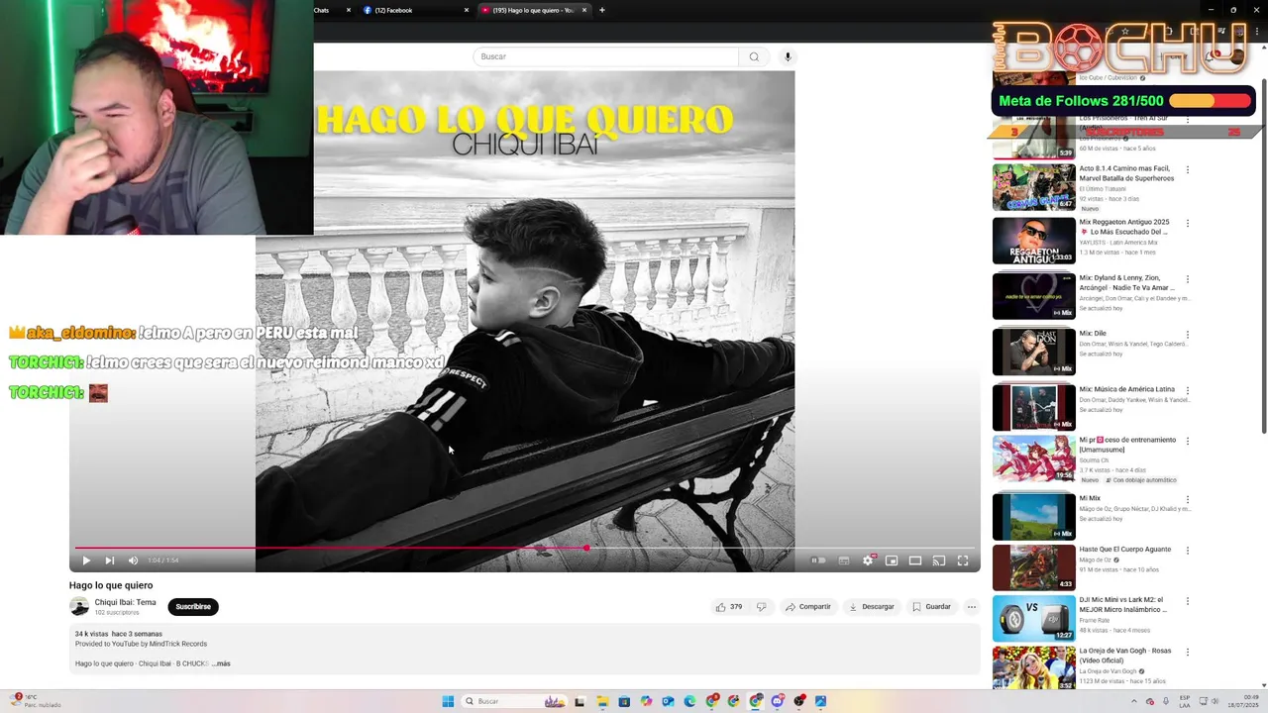Open a new browser tab

[602, 10]
